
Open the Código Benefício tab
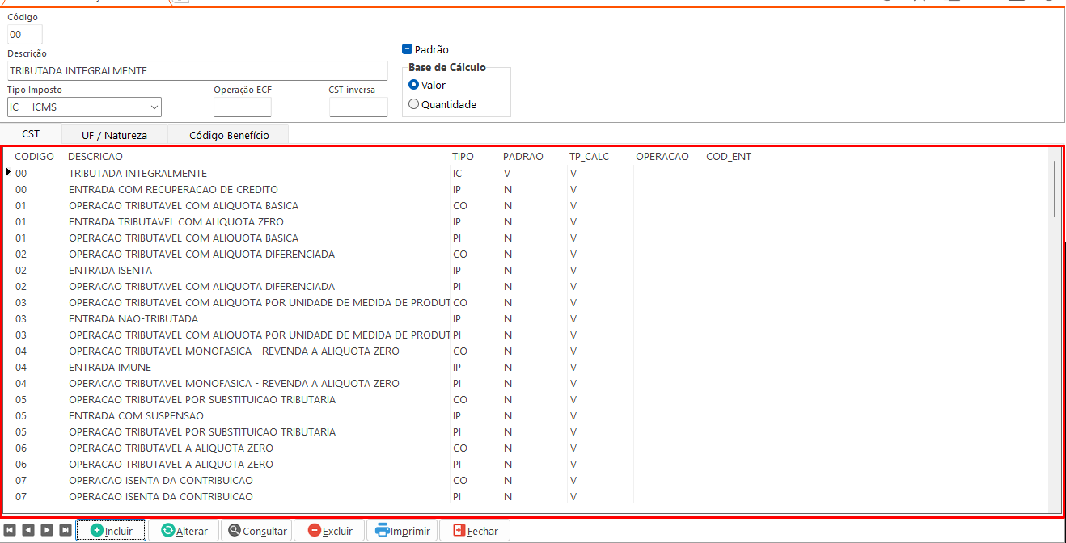[229, 135]
